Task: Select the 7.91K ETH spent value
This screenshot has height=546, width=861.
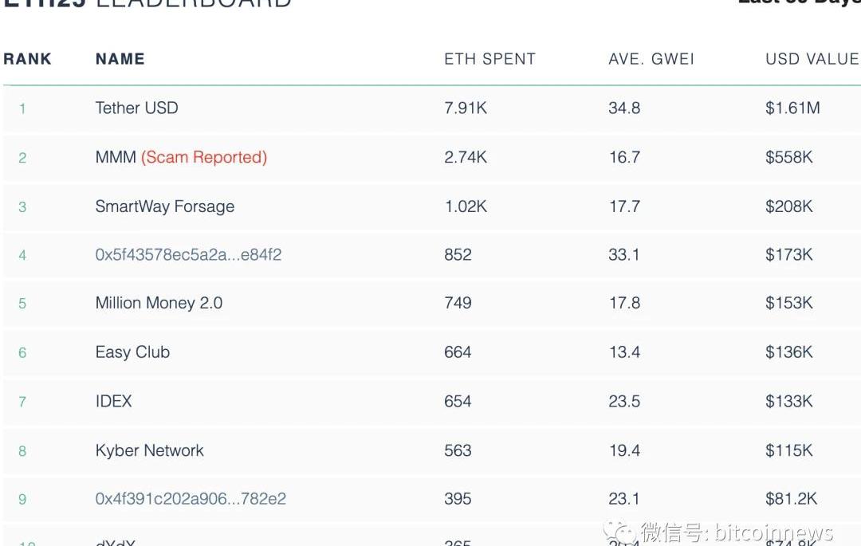Action: [x=465, y=108]
